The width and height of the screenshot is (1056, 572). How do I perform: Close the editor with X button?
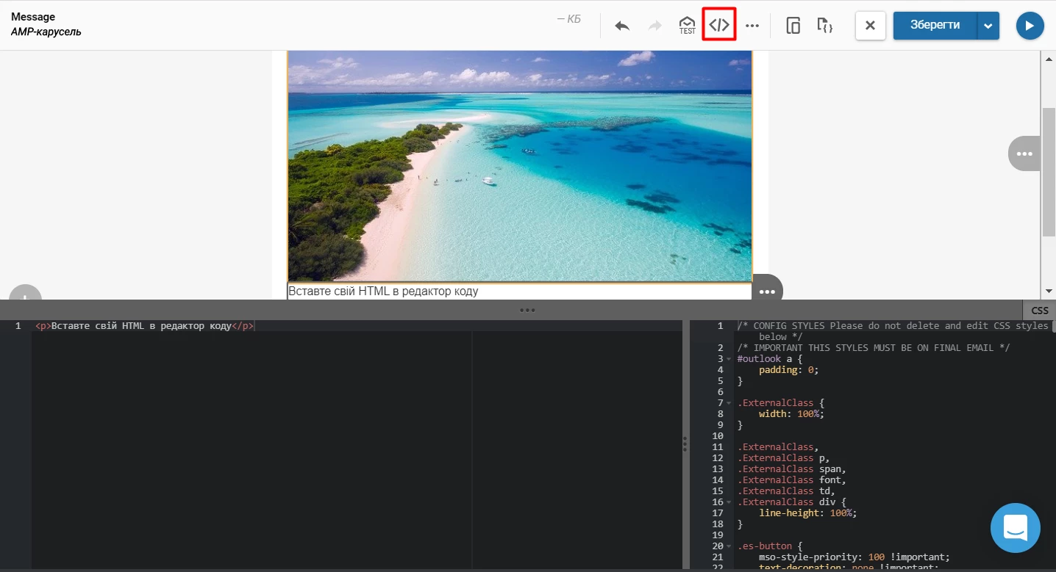tap(871, 26)
